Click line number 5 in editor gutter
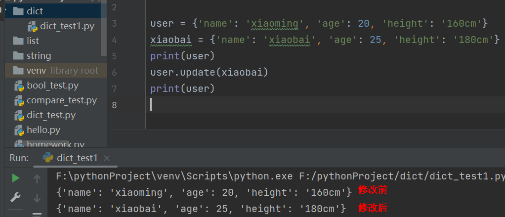Screen dimensions: 505x217 click(115, 56)
